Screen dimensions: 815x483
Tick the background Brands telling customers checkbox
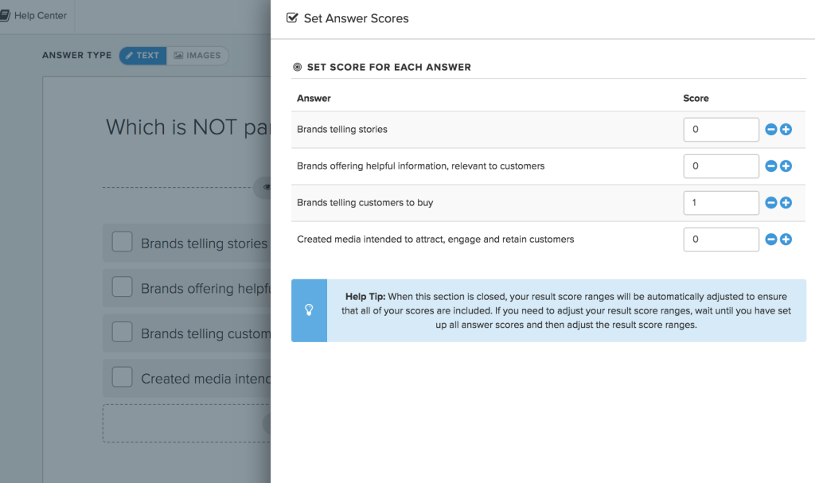click(x=122, y=332)
